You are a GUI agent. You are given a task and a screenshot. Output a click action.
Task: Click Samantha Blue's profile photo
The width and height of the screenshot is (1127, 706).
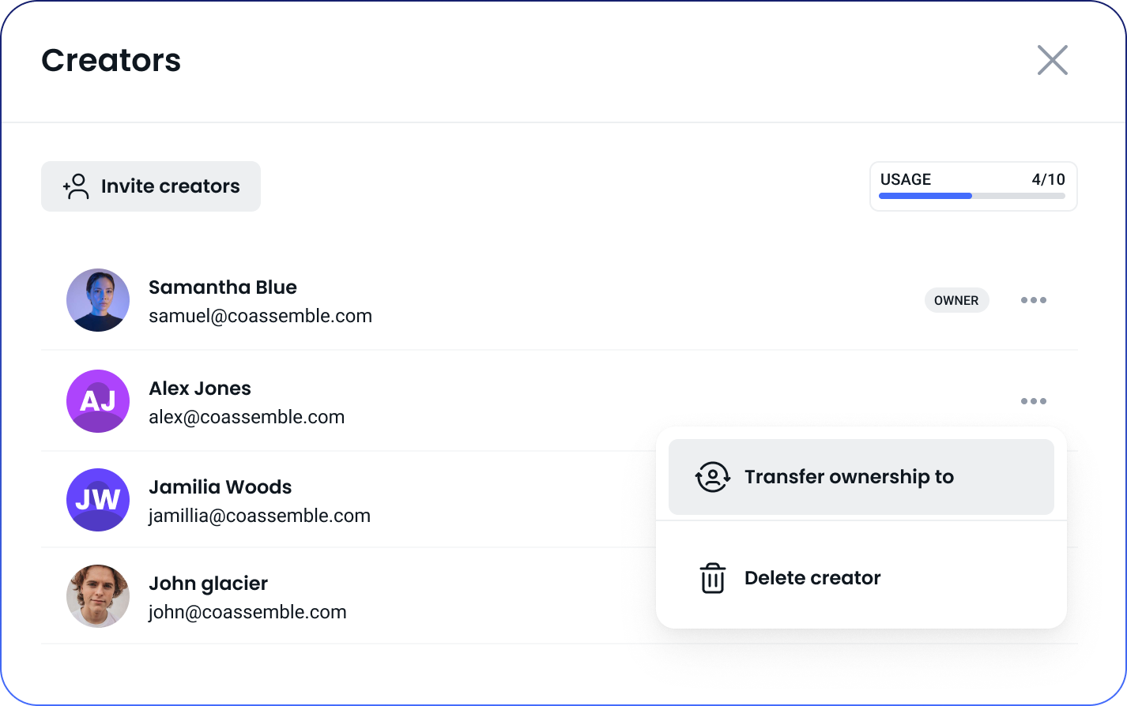point(98,300)
